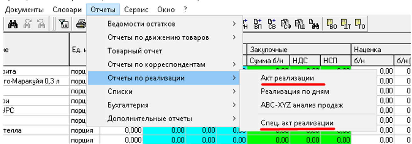The image size is (412, 144).
Task: Open the ДТ report table icon
Action: [x=346, y=24]
